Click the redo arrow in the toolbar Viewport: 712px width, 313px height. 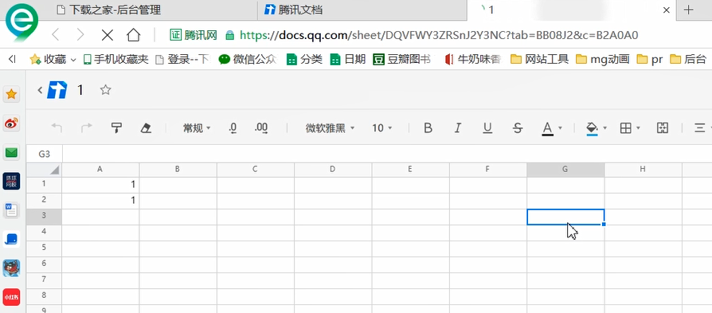point(86,128)
